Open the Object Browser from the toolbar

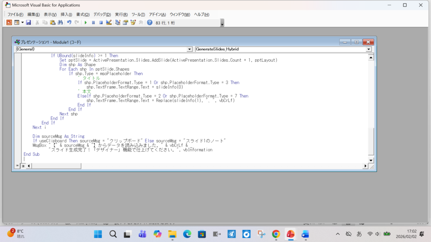[133, 23]
